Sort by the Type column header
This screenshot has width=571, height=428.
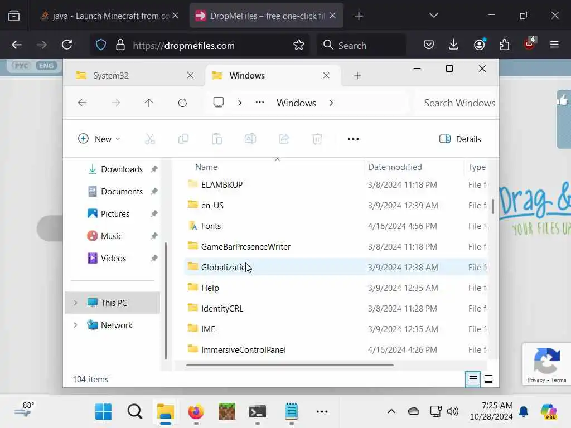coord(477,167)
